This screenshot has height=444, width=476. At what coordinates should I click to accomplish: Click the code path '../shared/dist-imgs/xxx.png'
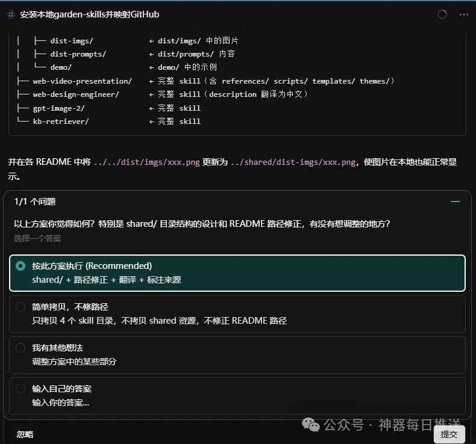click(x=293, y=162)
